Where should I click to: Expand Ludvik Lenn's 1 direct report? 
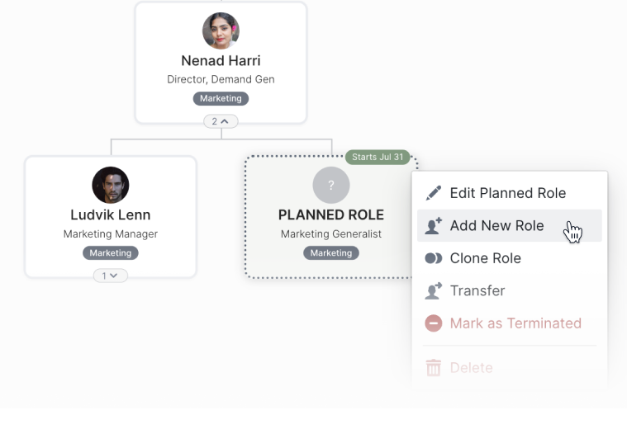click(x=111, y=276)
